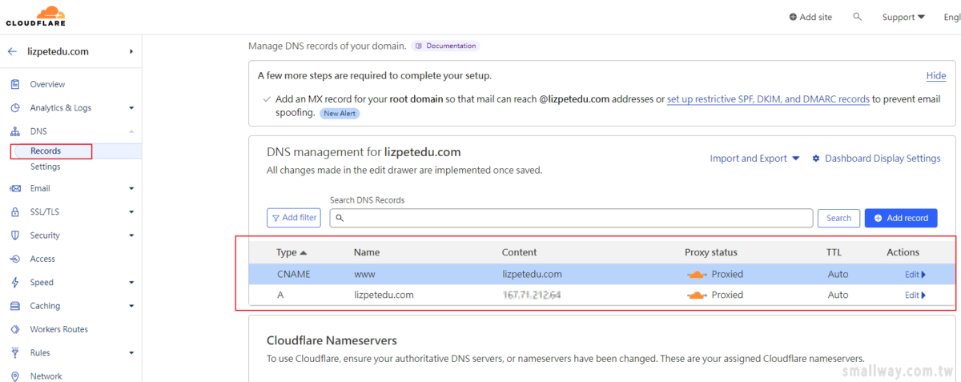Click the Add record button
The height and width of the screenshot is (382, 961).
[901, 218]
